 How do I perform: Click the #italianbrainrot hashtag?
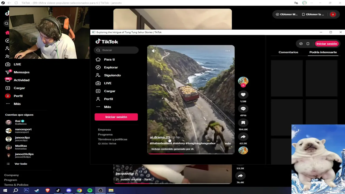tap(161, 143)
